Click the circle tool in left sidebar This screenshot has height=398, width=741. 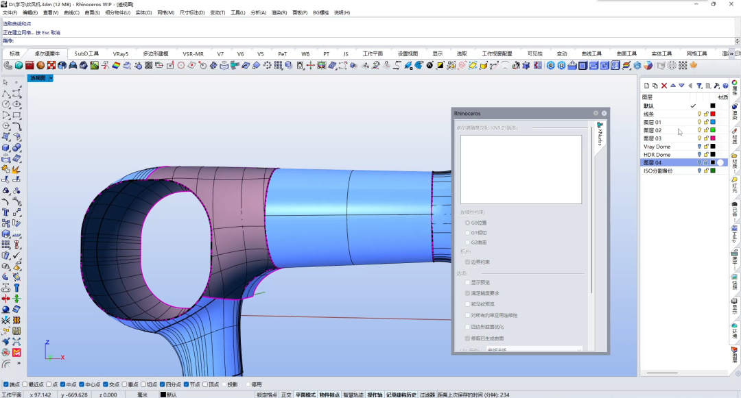click(x=5, y=103)
